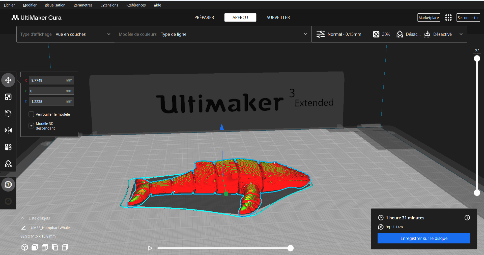Image resolution: width=484 pixels, height=255 pixels.
Task: Select the Mirror tool icon
Action: (8, 130)
